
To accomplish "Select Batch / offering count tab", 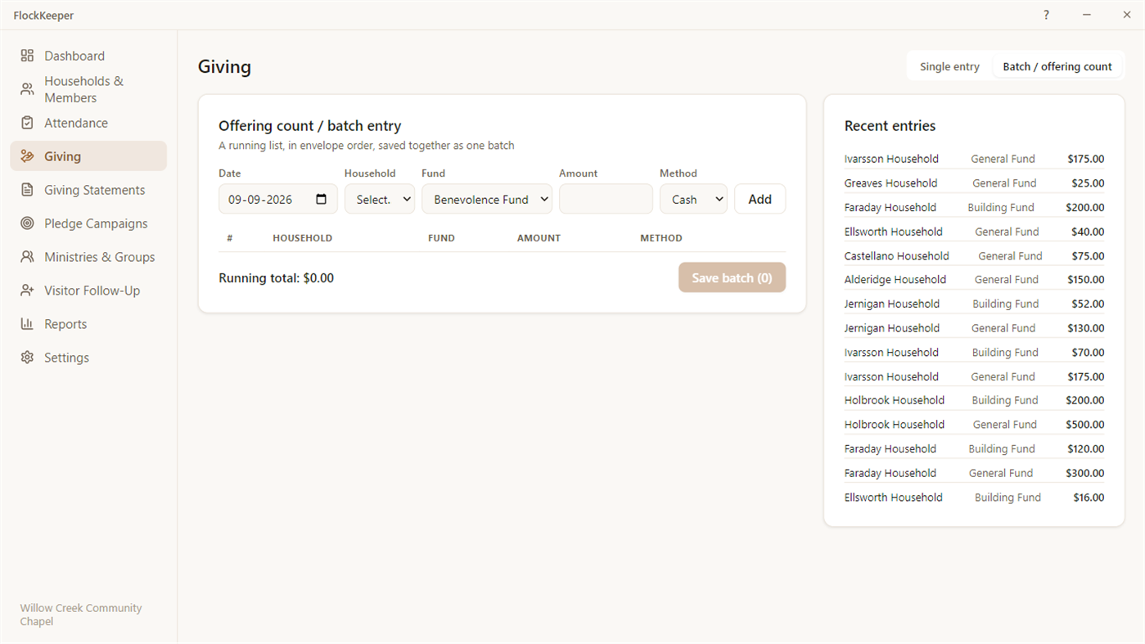I will click(x=1057, y=66).
